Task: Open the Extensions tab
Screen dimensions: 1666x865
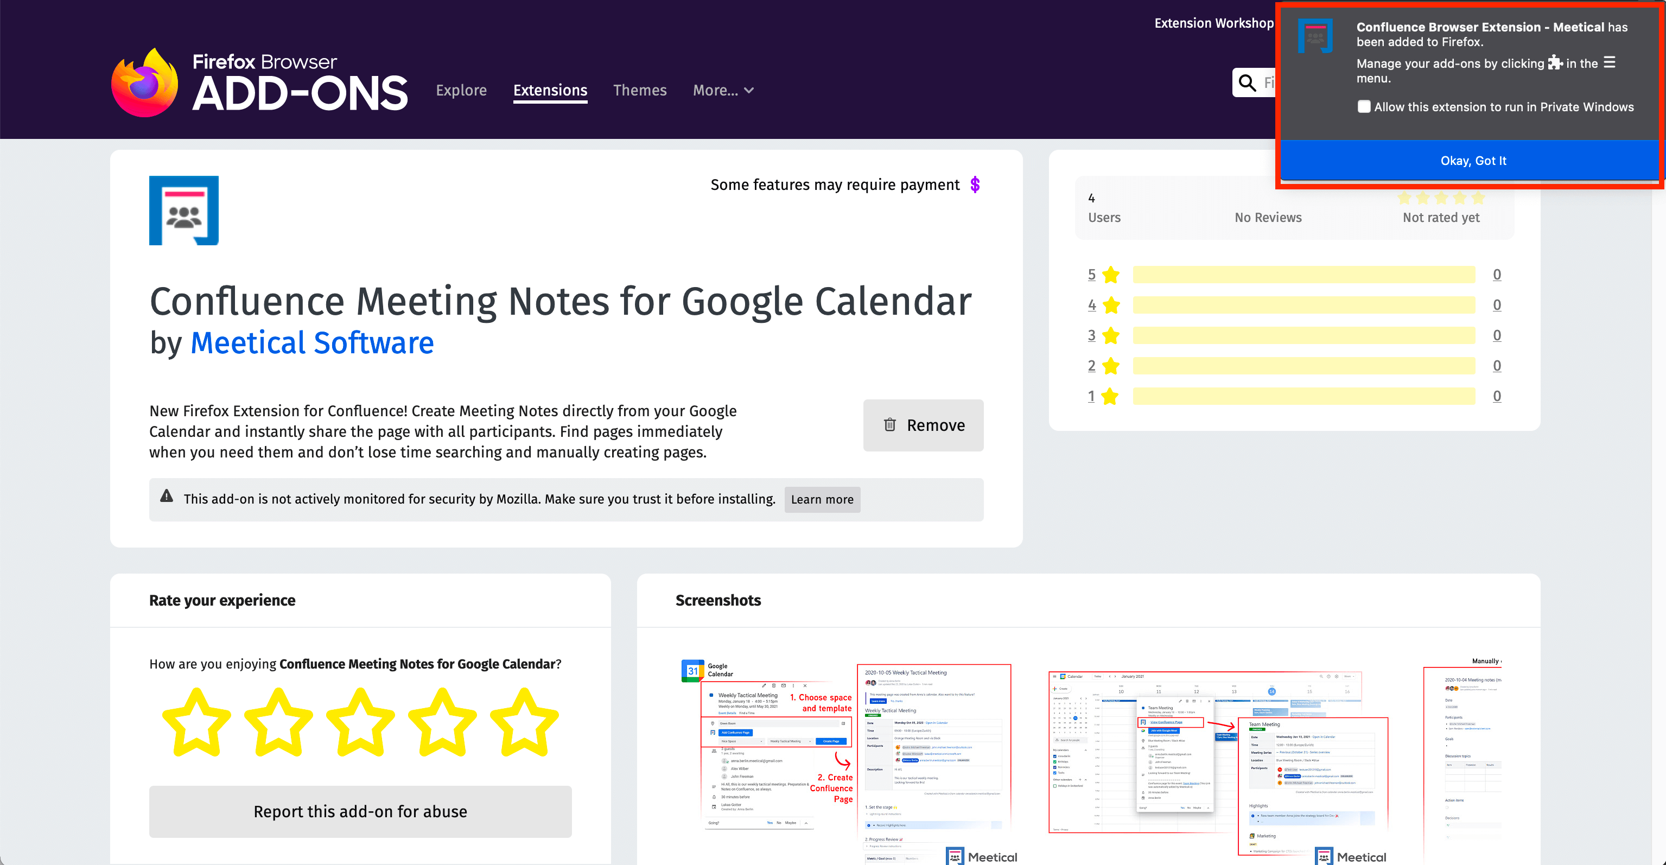Action: click(550, 91)
